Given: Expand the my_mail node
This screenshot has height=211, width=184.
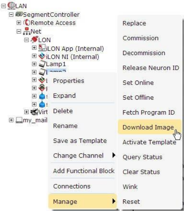Looking at the screenshot, I should (11, 120).
